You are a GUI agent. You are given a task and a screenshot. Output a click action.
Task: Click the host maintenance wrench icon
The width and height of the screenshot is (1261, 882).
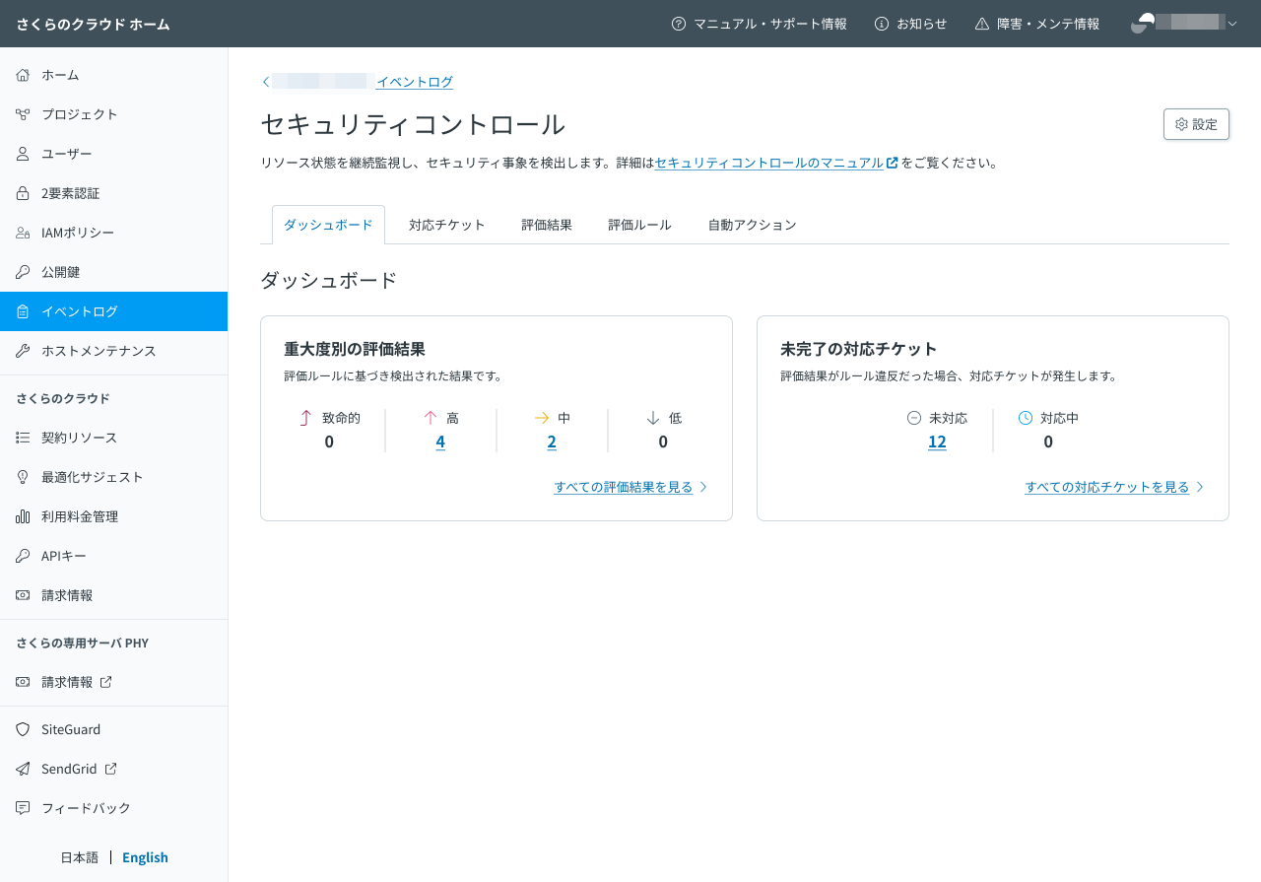point(23,351)
